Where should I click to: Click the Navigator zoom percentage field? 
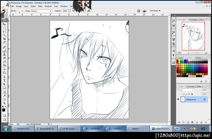pos(181,53)
